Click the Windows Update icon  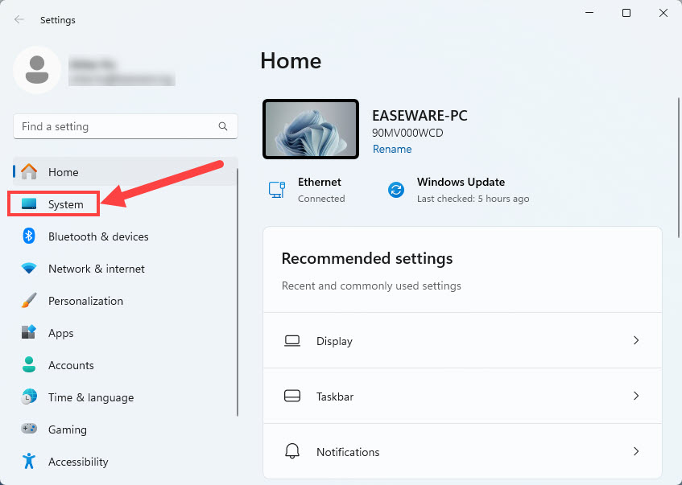395,190
